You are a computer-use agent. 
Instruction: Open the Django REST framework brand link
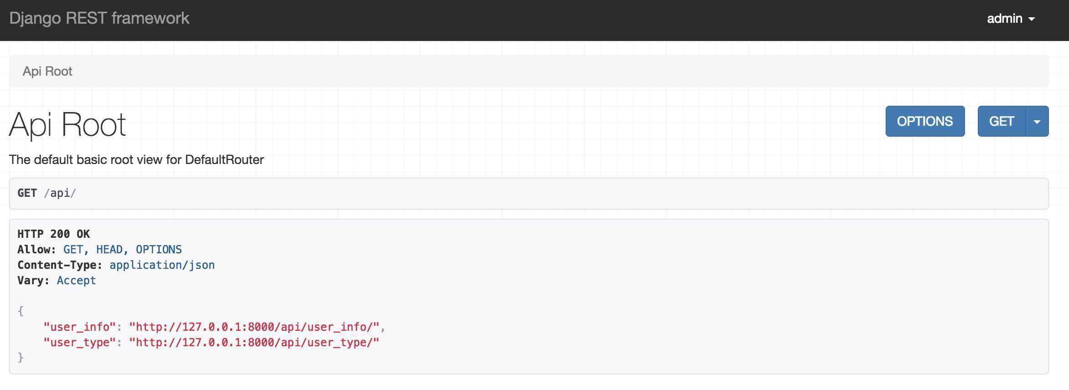click(99, 18)
